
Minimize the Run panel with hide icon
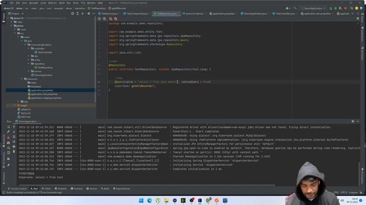[x=358, y=121]
